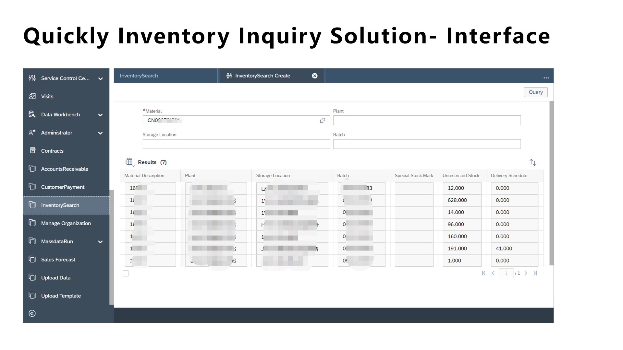Open Sales Forecast in sidebar
This screenshot has width=623, height=350.
pos(58,260)
